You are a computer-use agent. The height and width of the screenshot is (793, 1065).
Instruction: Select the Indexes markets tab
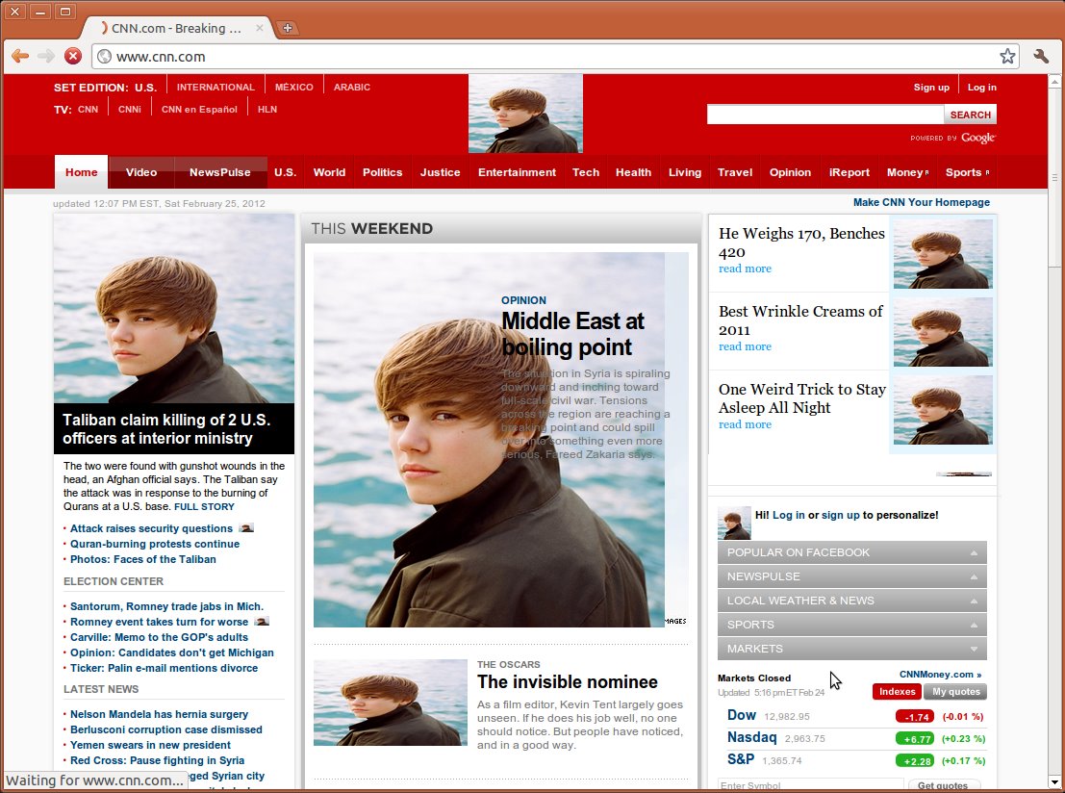coord(898,692)
